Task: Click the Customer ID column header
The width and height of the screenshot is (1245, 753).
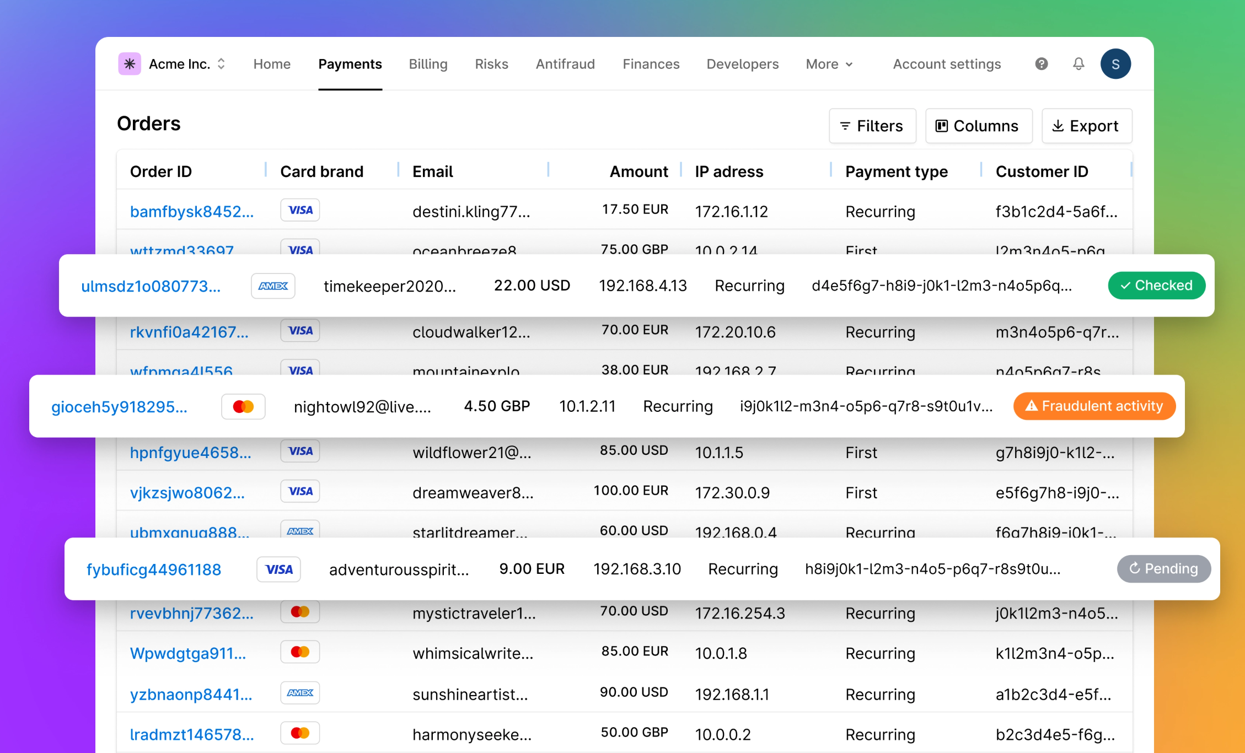Action: (x=1042, y=171)
